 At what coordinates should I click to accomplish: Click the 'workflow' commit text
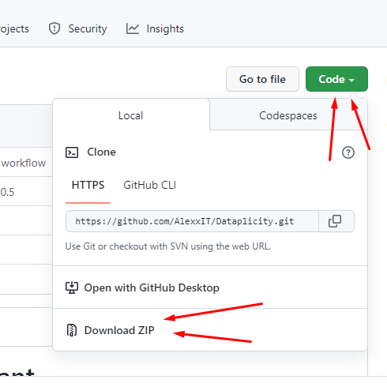click(24, 163)
